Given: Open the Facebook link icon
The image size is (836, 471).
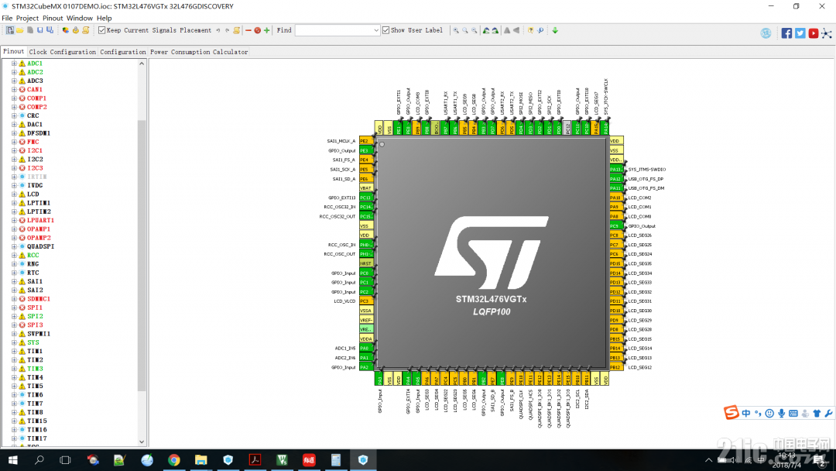Looking at the screenshot, I should click(x=786, y=33).
